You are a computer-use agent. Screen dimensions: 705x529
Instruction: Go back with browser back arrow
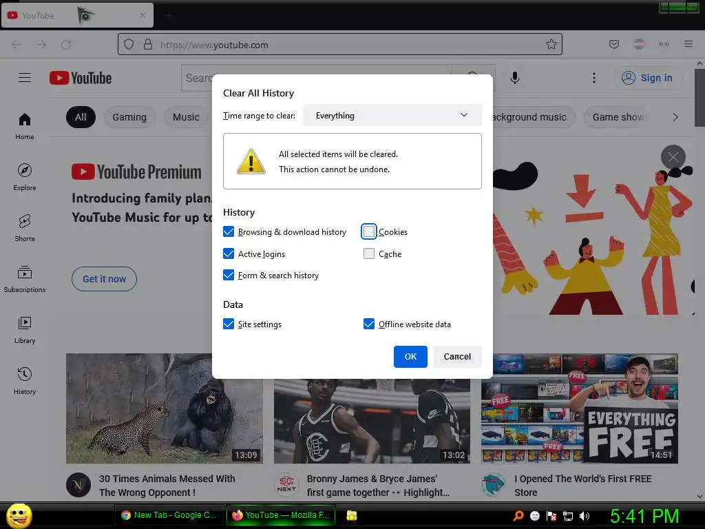(x=17, y=45)
